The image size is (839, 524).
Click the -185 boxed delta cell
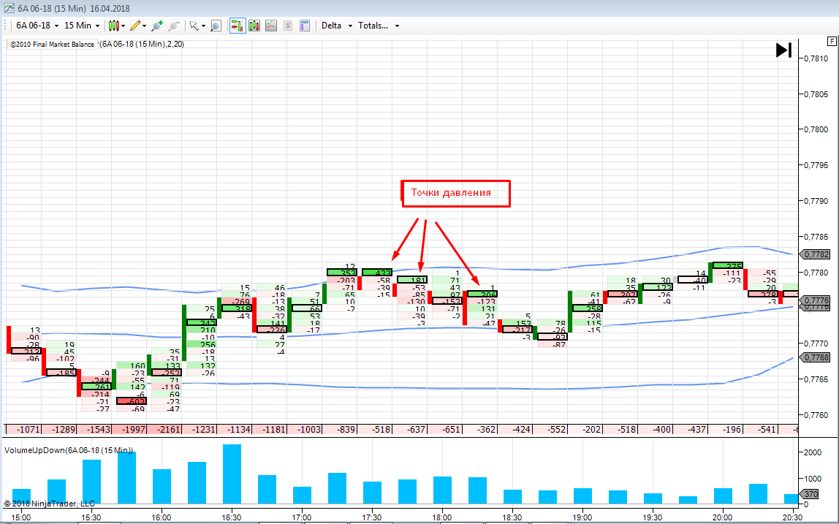61,373
